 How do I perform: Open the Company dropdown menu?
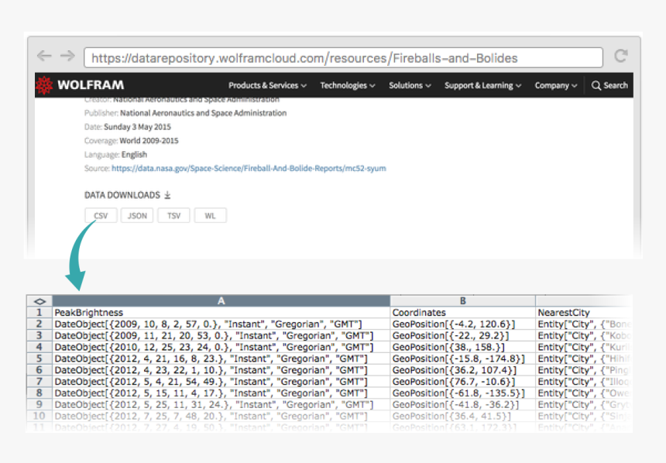555,85
